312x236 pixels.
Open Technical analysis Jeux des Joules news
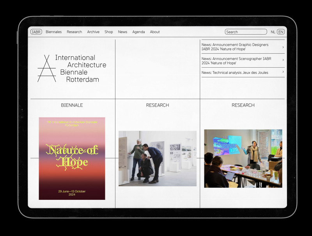[243, 73]
